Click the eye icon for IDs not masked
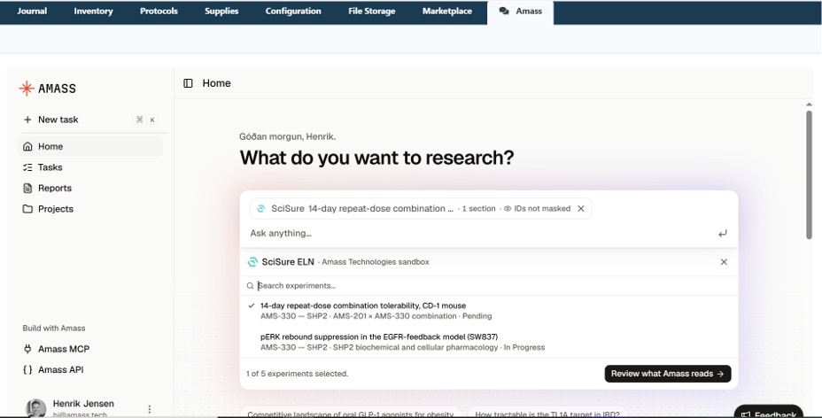The width and height of the screenshot is (822, 418). point(508,208)
